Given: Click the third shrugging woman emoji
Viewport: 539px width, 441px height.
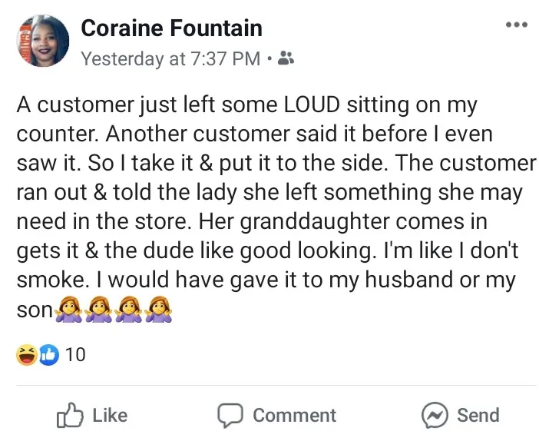Looking at the screenshot, I should [129, 310].
